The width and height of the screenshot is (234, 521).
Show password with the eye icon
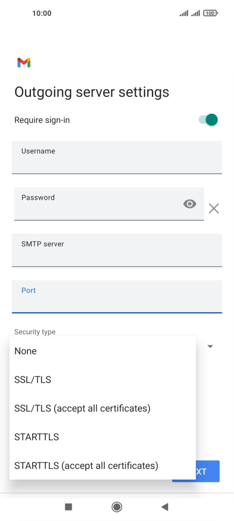click(x=190, y=204)
